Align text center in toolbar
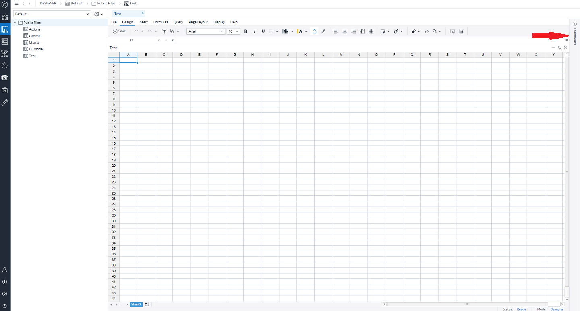This screenshot has height=311, width=580. coord(345,31)
